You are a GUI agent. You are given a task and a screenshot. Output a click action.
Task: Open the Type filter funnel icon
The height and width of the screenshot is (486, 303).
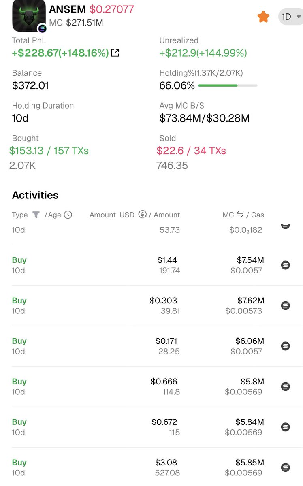[36, 215]
